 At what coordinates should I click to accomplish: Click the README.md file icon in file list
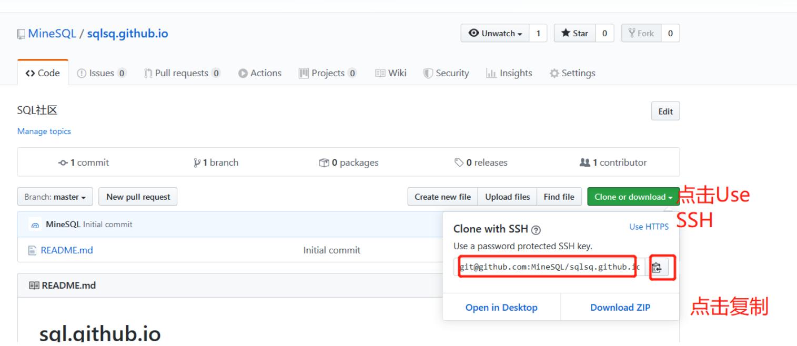click(33, 250)
